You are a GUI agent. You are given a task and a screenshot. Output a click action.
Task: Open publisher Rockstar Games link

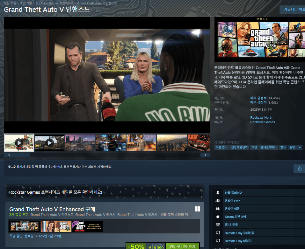(263, 122)
